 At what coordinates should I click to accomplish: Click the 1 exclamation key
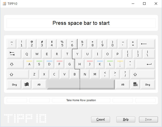[x=22, y=44]
